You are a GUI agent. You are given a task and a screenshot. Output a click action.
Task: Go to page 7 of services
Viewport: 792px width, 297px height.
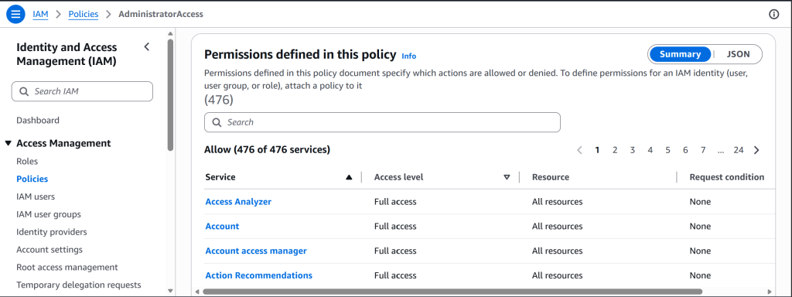tap(703, 150)
